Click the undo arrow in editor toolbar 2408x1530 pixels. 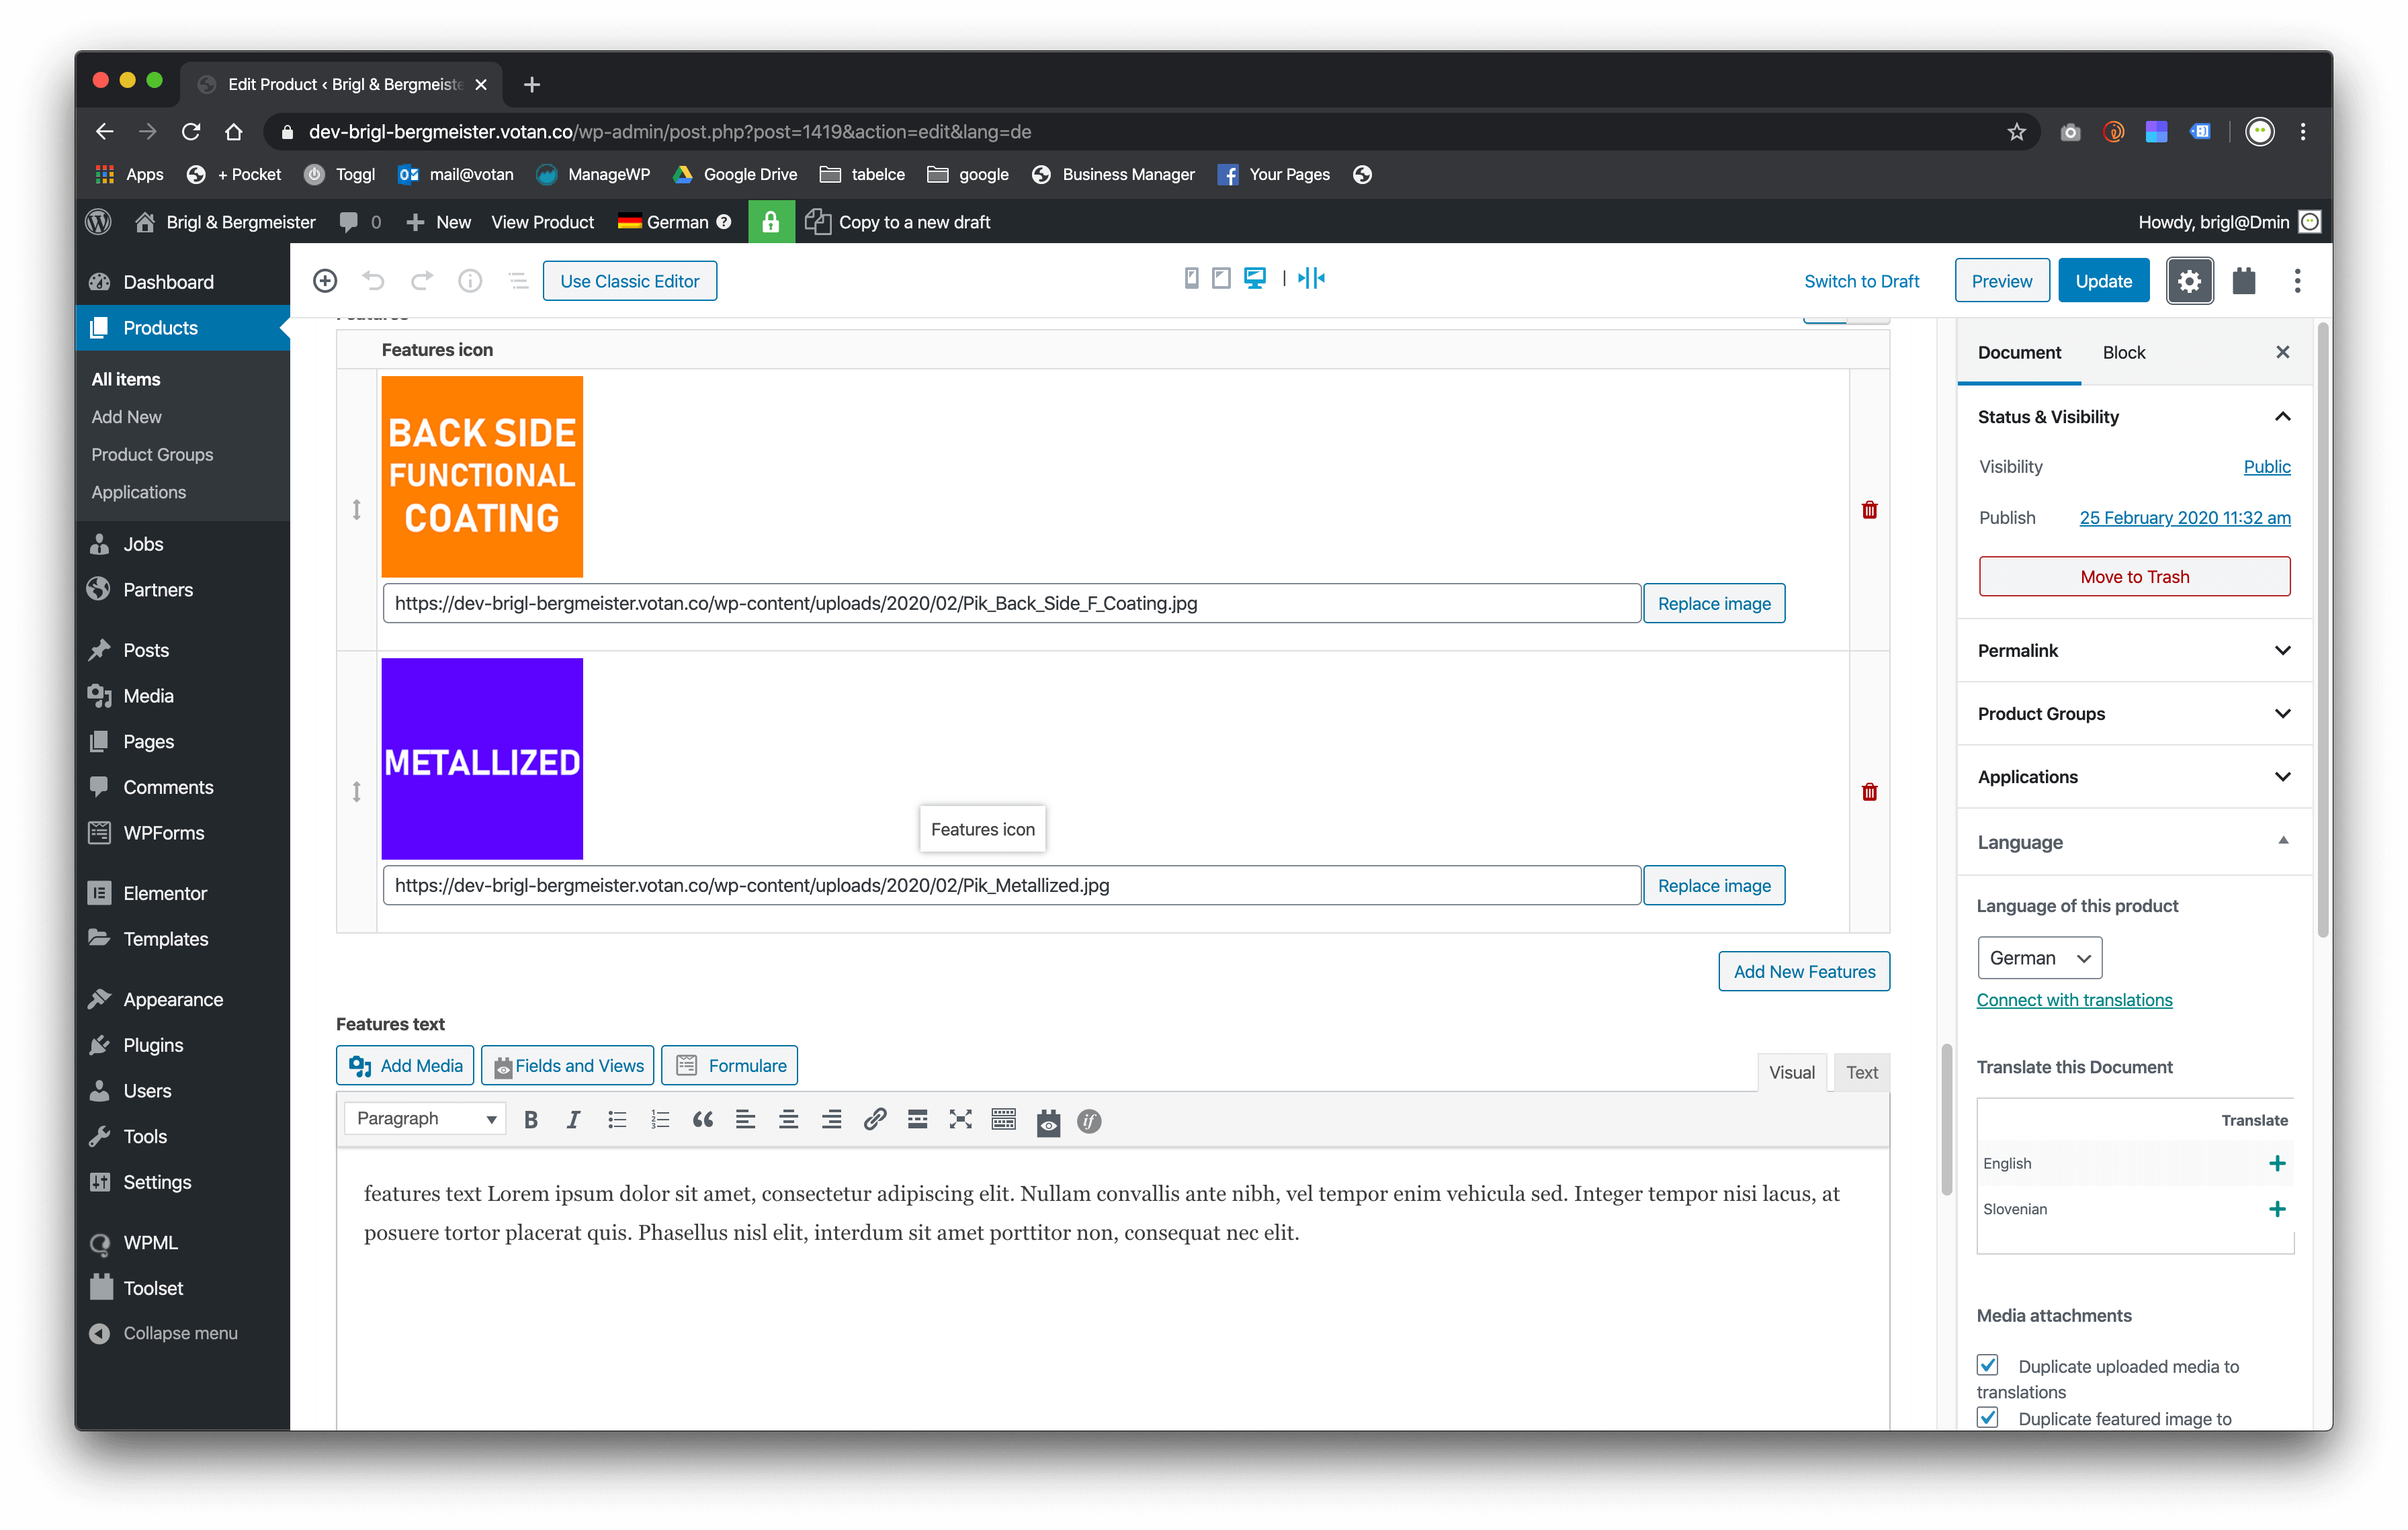click(373, 281)
